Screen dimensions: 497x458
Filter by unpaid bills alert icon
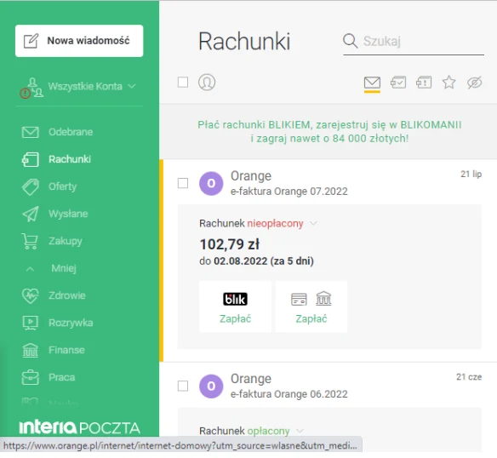[x=424, y=83]
